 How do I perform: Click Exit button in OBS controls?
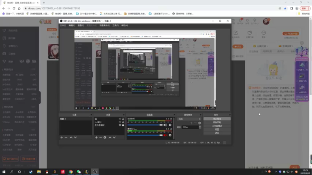click(x=217, y=133)
